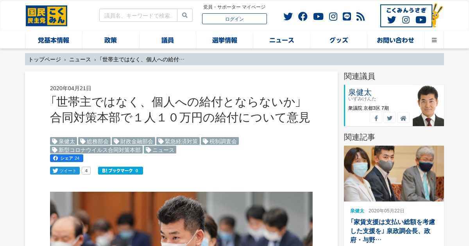The height and width of the screenshot is (246, 469).
Task: Open the お問い合わせ menu
Action: pos(396,40)
